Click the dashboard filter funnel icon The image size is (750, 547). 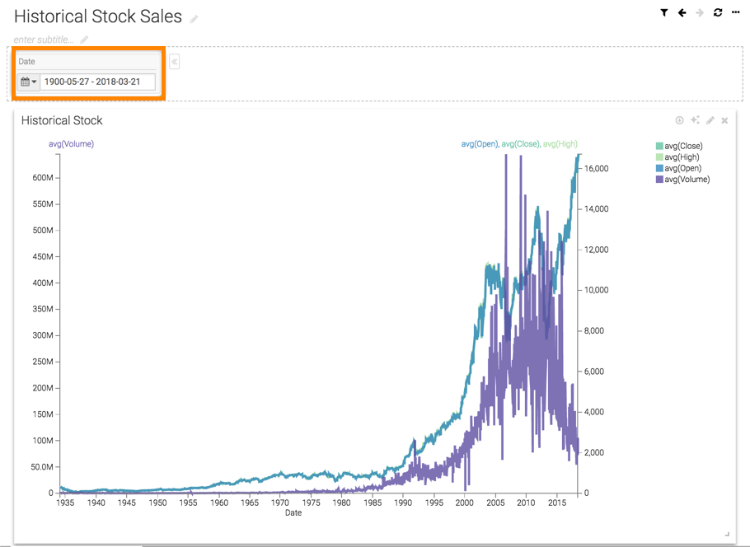(664, 13)
